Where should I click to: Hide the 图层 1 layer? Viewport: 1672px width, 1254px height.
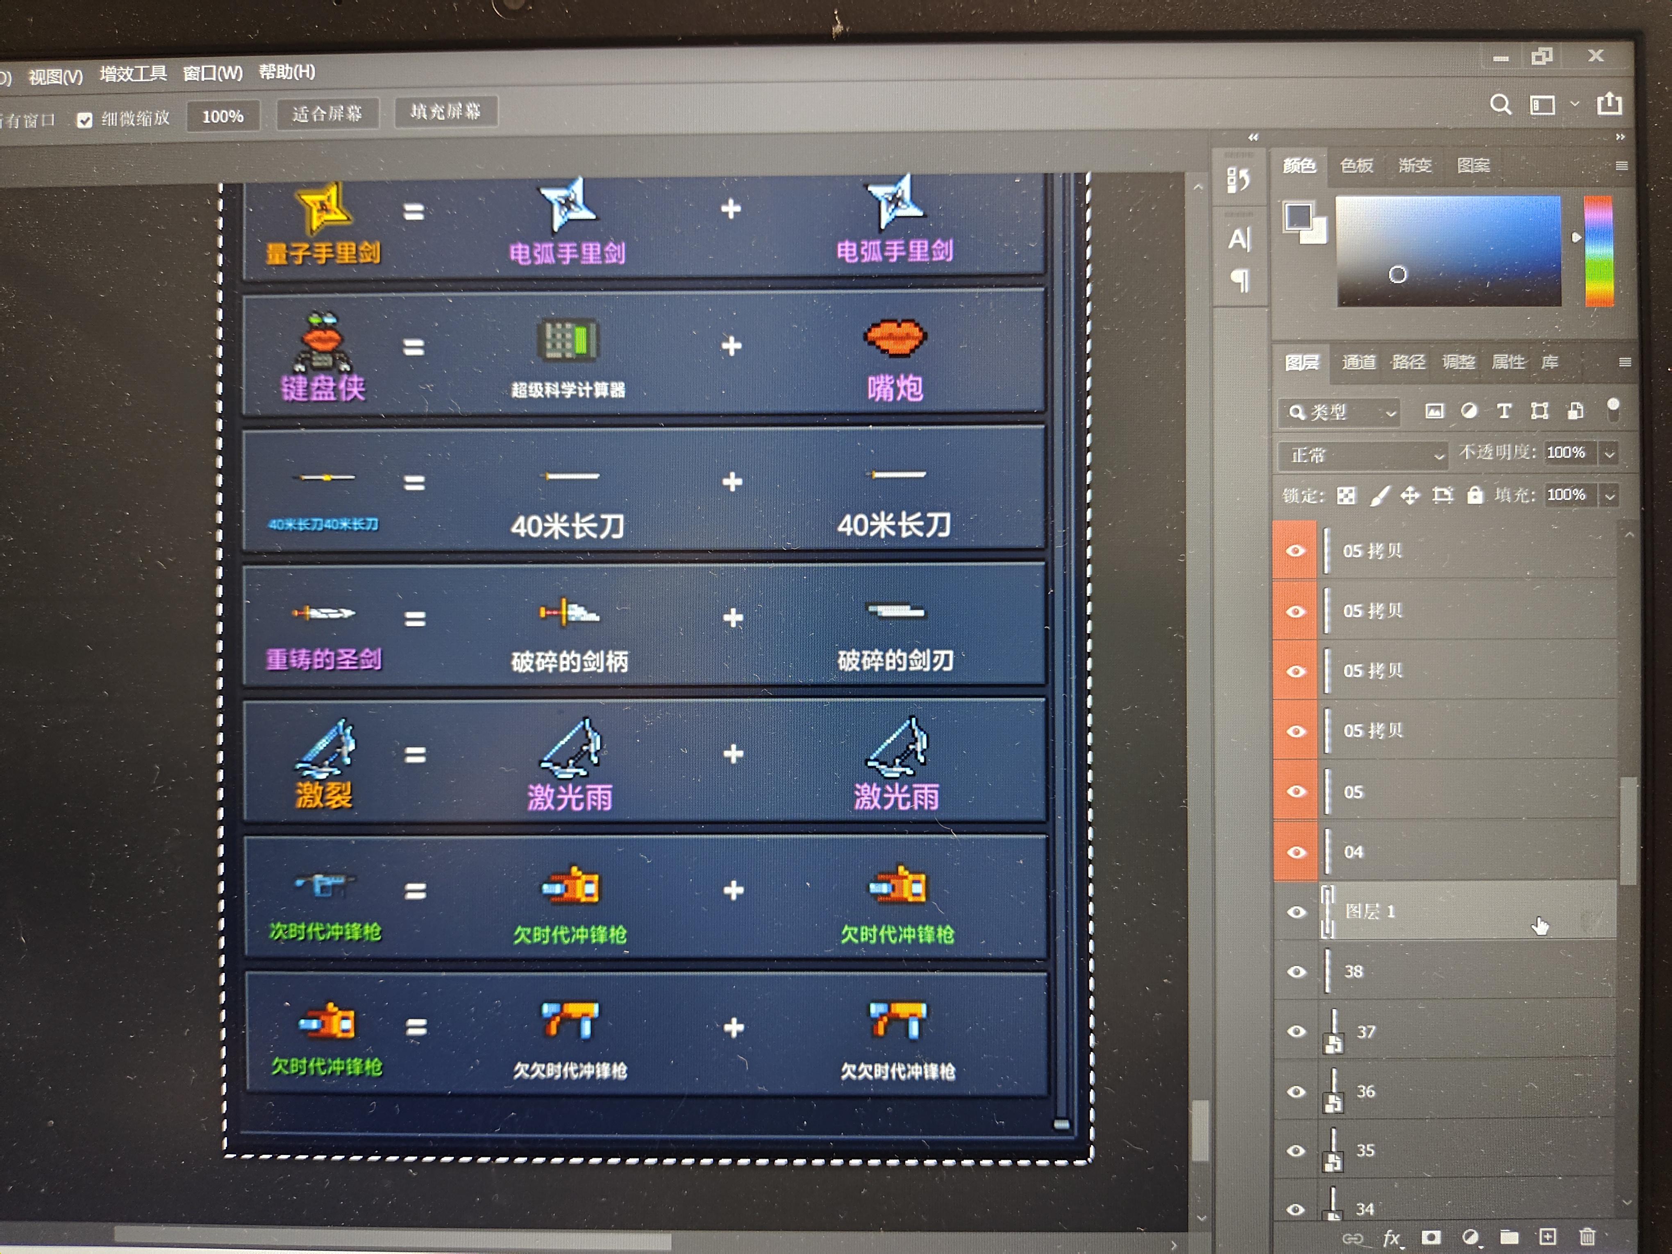click(x=1295, y=911)
